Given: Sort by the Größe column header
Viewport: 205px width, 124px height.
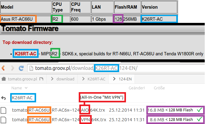Looking at the screenshot, I should 159,88.
